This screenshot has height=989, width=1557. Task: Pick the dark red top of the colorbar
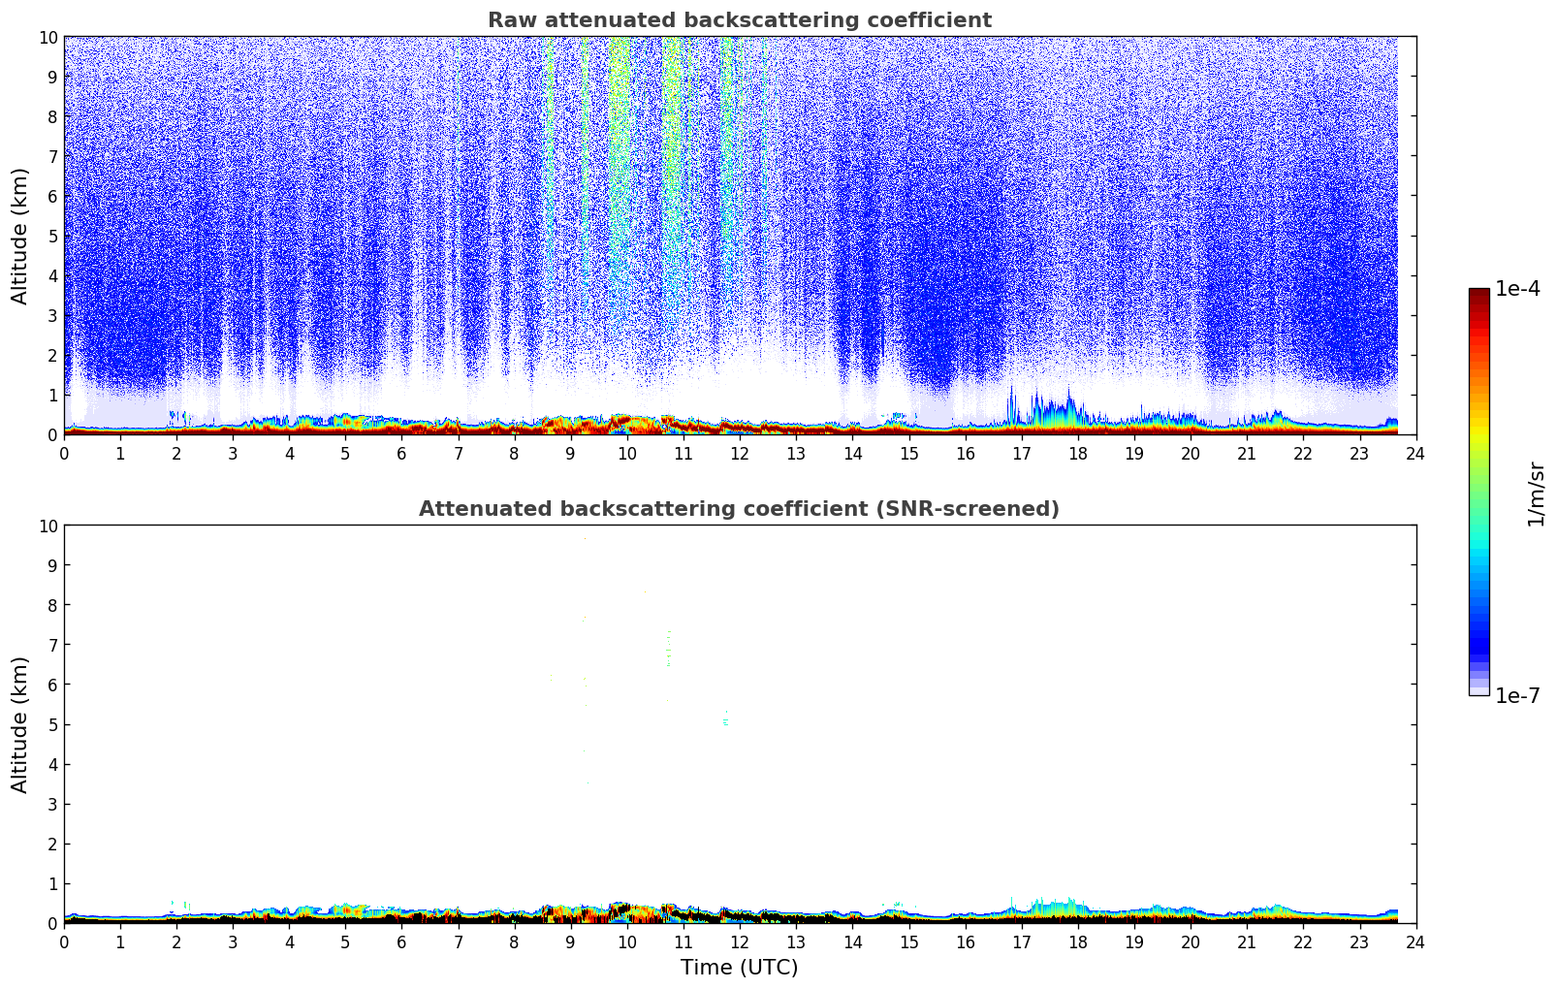tap(1478, 297)
